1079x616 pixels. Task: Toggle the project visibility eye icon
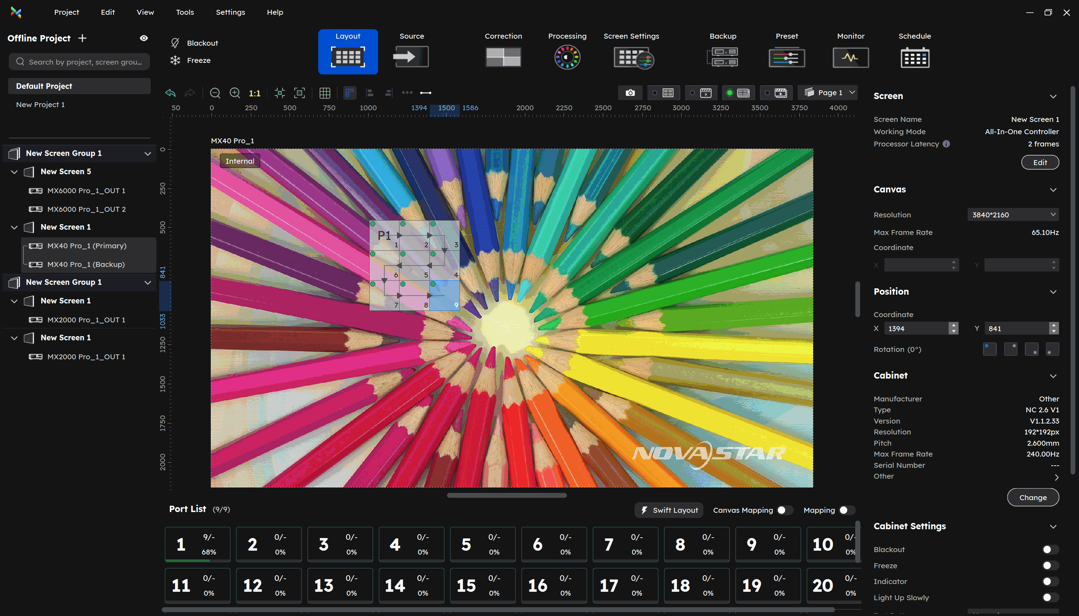144,38
